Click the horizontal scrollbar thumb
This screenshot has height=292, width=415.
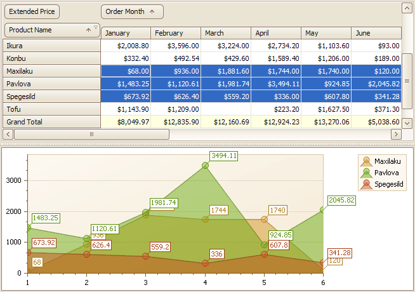tap(91, 134)
